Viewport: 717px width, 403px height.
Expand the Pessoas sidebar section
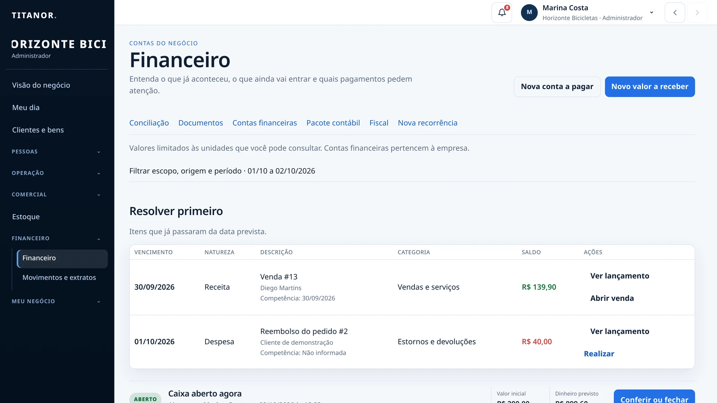click(x=57, y=151)
